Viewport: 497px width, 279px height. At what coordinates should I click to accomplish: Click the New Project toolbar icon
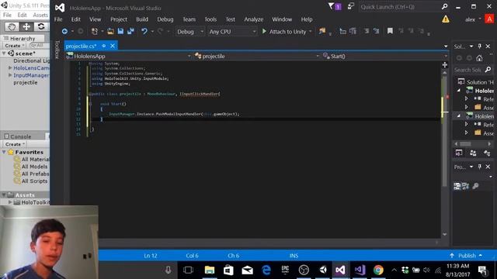pyautogui.click(x=95, y=31)
